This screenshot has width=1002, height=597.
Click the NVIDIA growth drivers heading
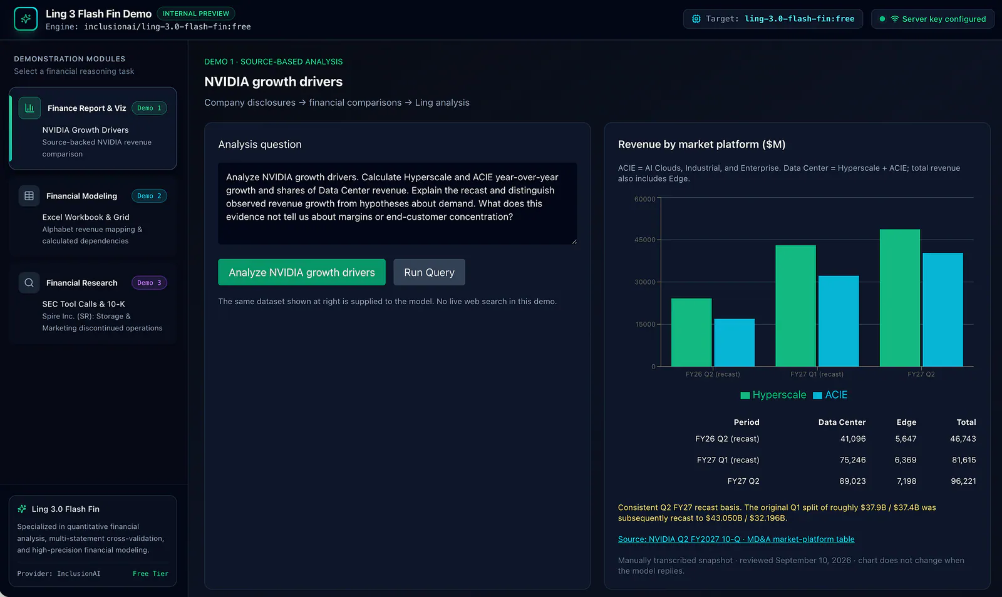click(273, 82)
